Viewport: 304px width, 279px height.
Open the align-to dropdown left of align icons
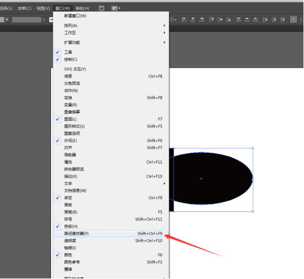click(173, 19)
